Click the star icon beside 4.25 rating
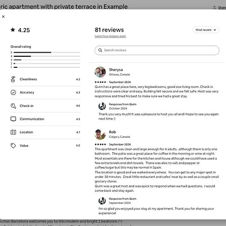Viewport: 226px width, 226px height. (x=13, y=30)
